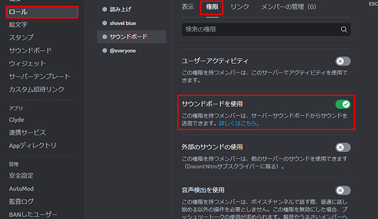Viewport: 378px width, 219px height.
Task: Click the 外部のサウンドの使用 permission title
Action: (x=212, y=147)
